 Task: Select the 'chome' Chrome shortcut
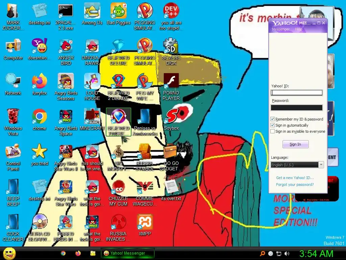39,120
